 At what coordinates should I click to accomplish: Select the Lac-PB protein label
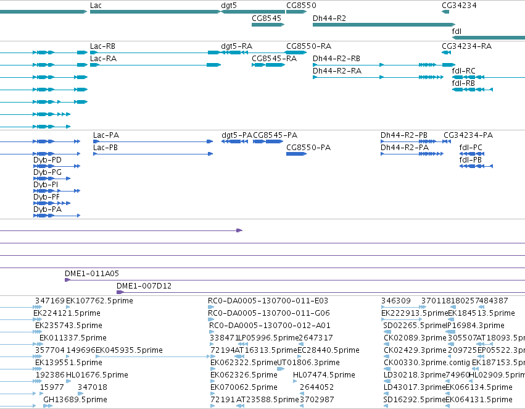(105, 148)
